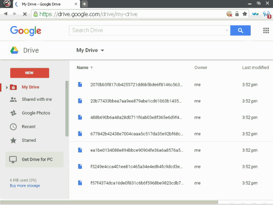
Task: Bookmark page with the star icon
Action: pyautogui.click(x=244, y=14)
